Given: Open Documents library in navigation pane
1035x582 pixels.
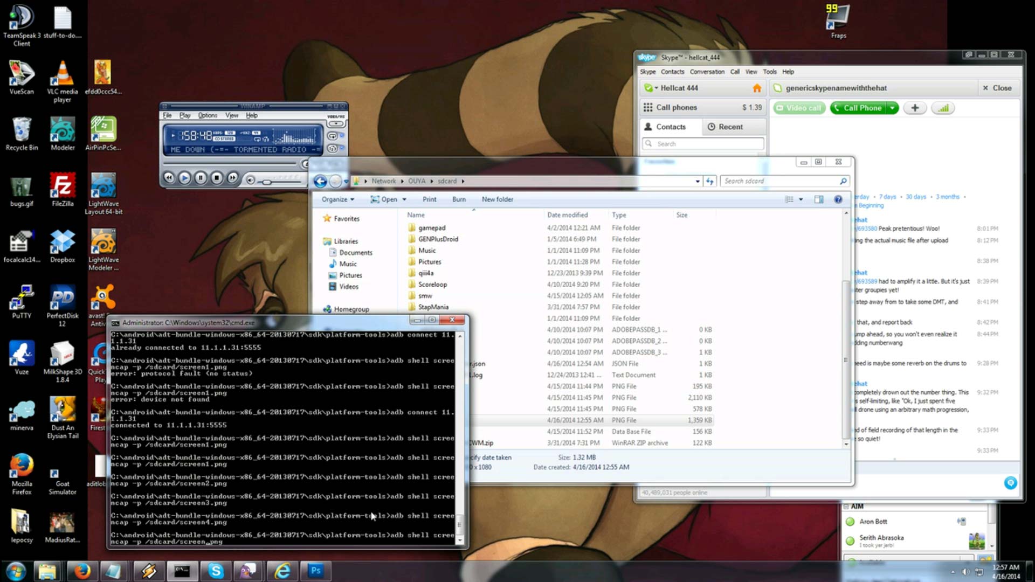Looking at the screenshot, I should coord(355,253).
